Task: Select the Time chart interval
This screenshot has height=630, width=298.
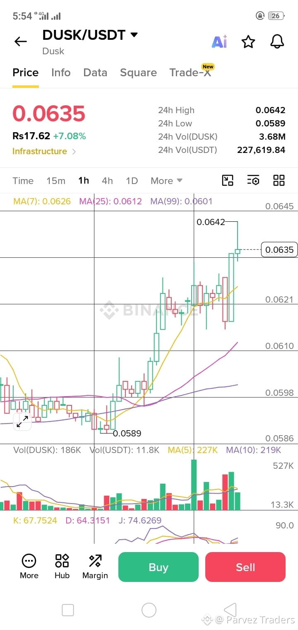Action: tap(23, 181)
